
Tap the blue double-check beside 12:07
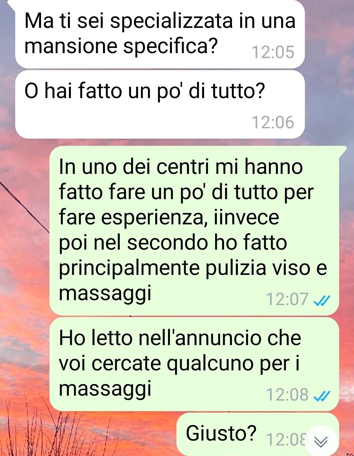[322, 300]
